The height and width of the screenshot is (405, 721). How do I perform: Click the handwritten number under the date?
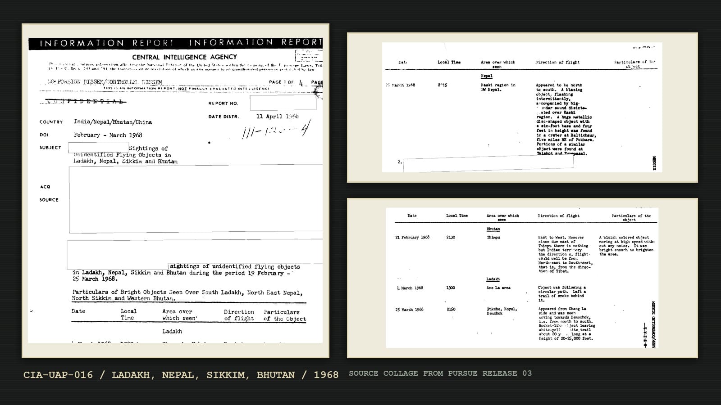276,130
